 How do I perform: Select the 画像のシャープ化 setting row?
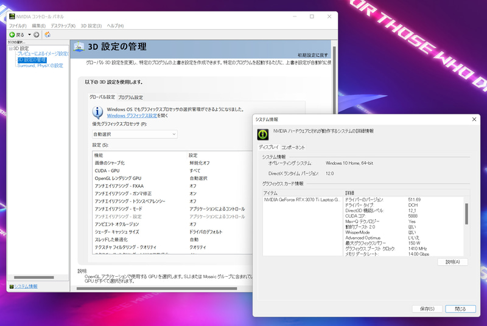(172, 163)
